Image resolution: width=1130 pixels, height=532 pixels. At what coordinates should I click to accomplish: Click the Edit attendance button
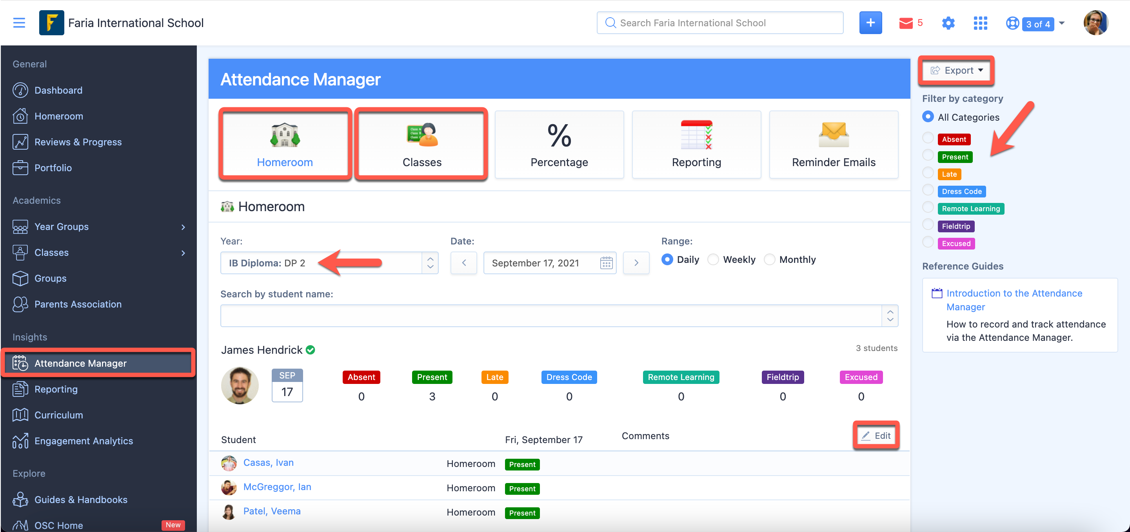876,435
